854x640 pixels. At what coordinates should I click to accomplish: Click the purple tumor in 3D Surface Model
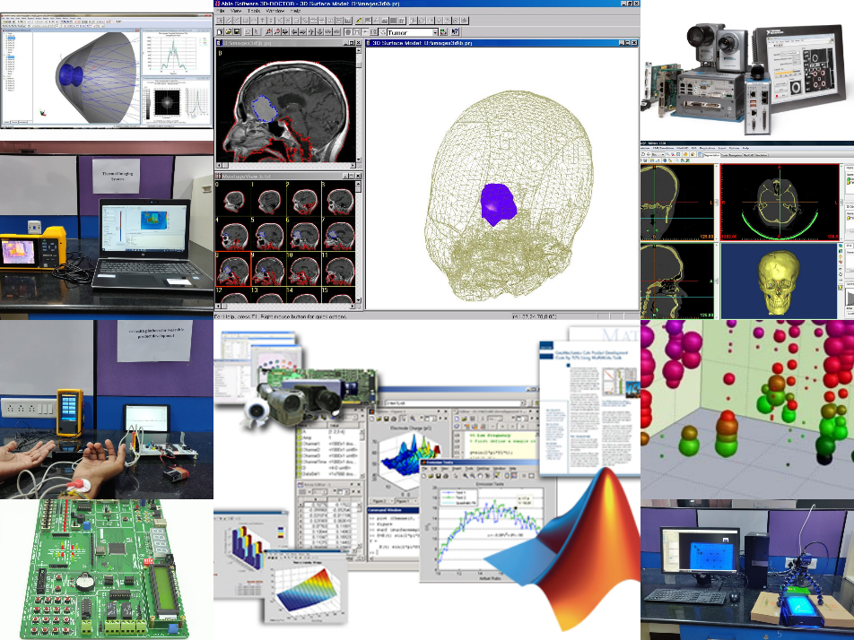[499, 203]
